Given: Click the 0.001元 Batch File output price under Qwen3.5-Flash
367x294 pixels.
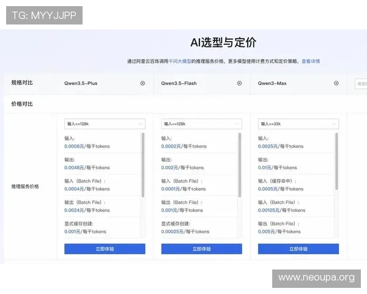Looking at the screenshot, I should pyautogui.click(x=169, y=210).
